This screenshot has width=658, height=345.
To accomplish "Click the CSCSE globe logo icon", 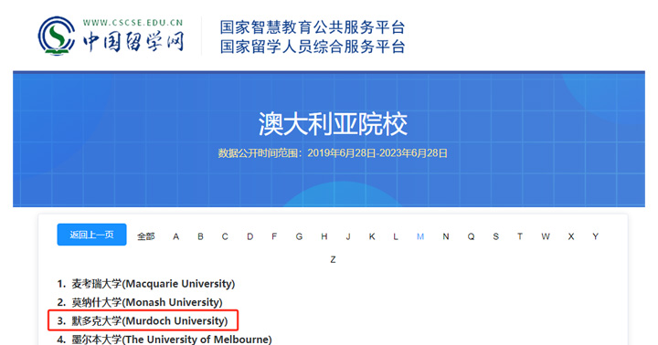I will click(x=57, y=36).
